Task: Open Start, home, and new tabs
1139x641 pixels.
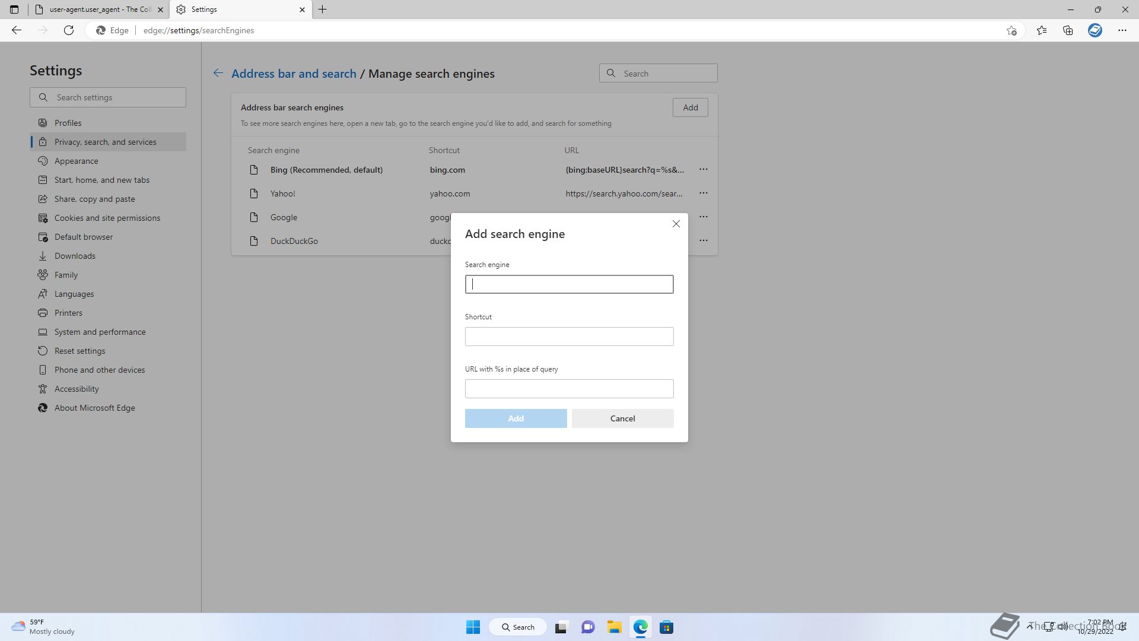Action: click(x=108, y=180)
